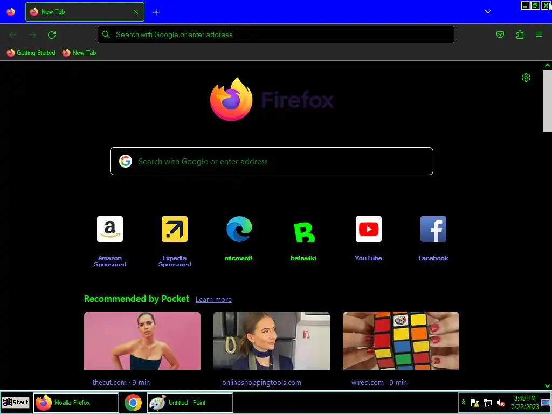
Task: Go back with the back arrow
Action: click(13, 34)
